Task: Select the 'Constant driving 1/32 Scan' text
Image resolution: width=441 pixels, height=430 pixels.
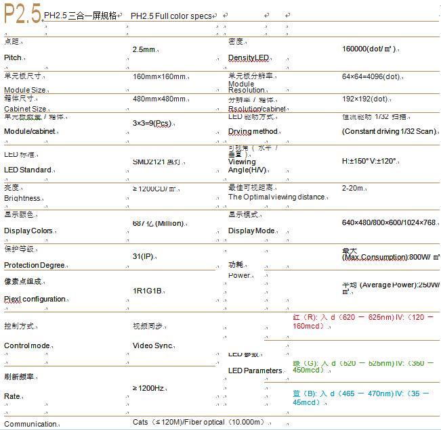Action: (389, 131)
